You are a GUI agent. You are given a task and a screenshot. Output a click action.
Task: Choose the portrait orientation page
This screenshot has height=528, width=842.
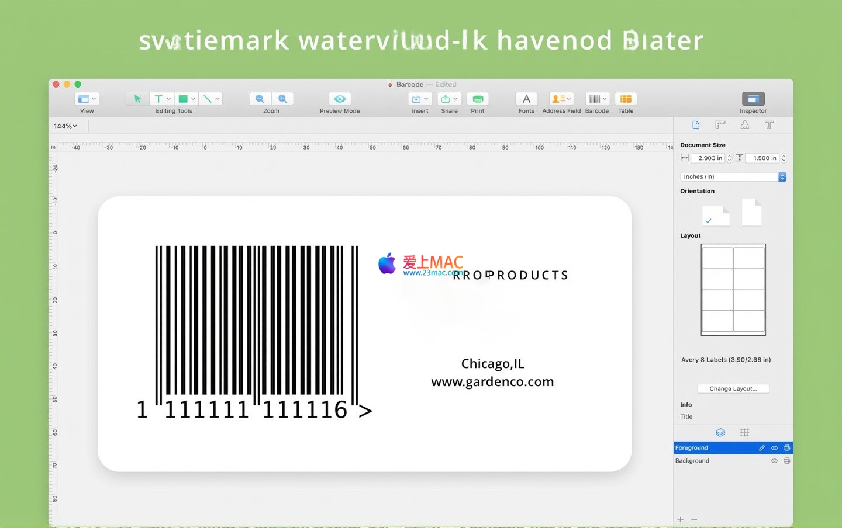pos(751,213)
